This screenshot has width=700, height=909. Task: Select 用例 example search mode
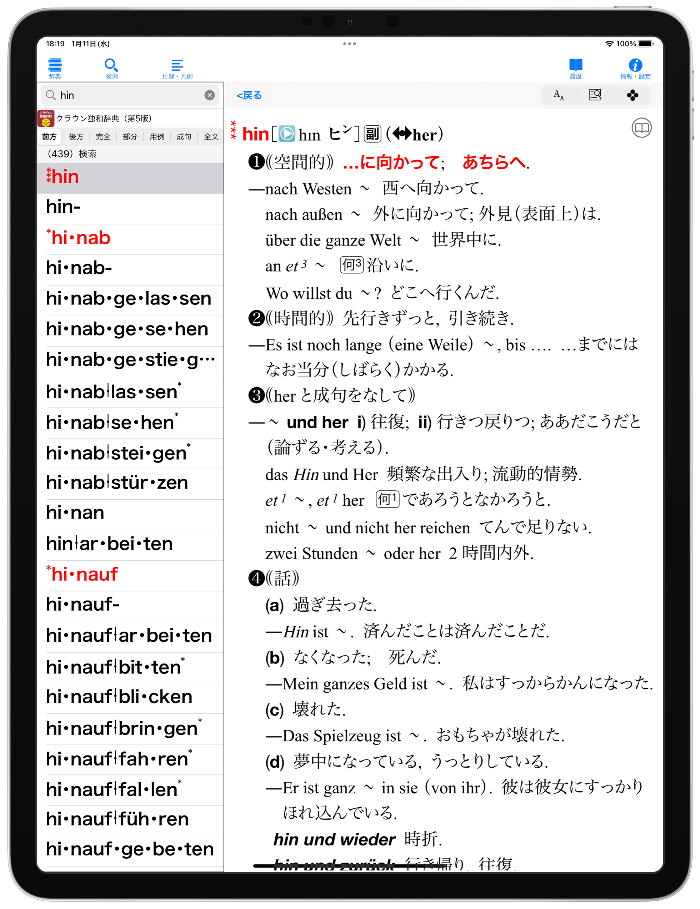click(x=157, y=137)
